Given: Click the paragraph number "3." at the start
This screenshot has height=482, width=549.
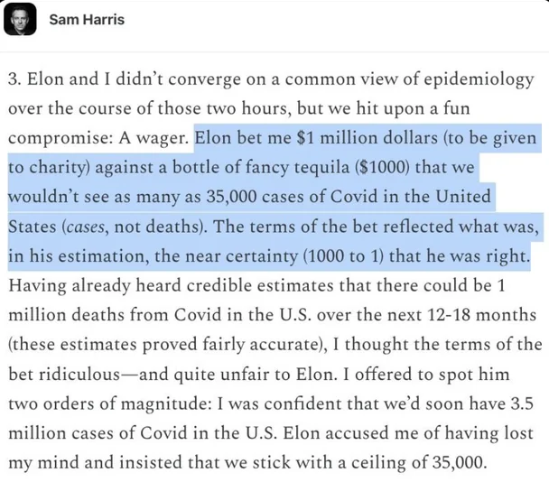Looking at the screenshot, I should (x=15, y=79).
